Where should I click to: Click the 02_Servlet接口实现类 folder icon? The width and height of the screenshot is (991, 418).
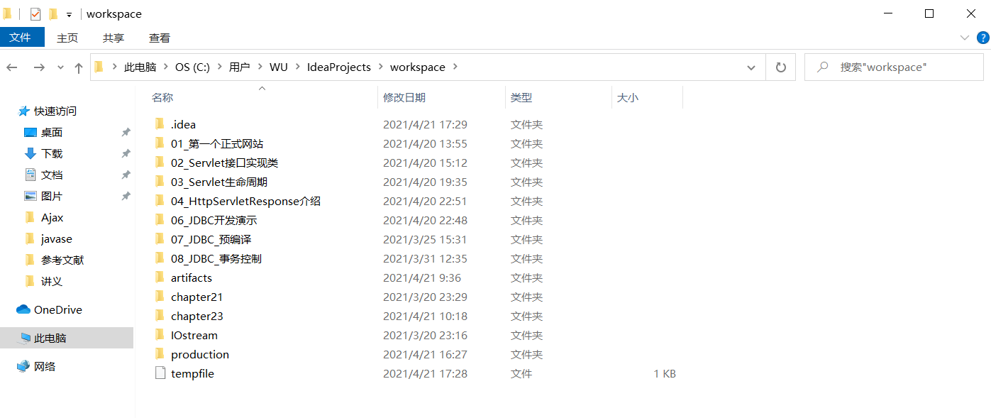pyautogui.click(x=160, y=163)
